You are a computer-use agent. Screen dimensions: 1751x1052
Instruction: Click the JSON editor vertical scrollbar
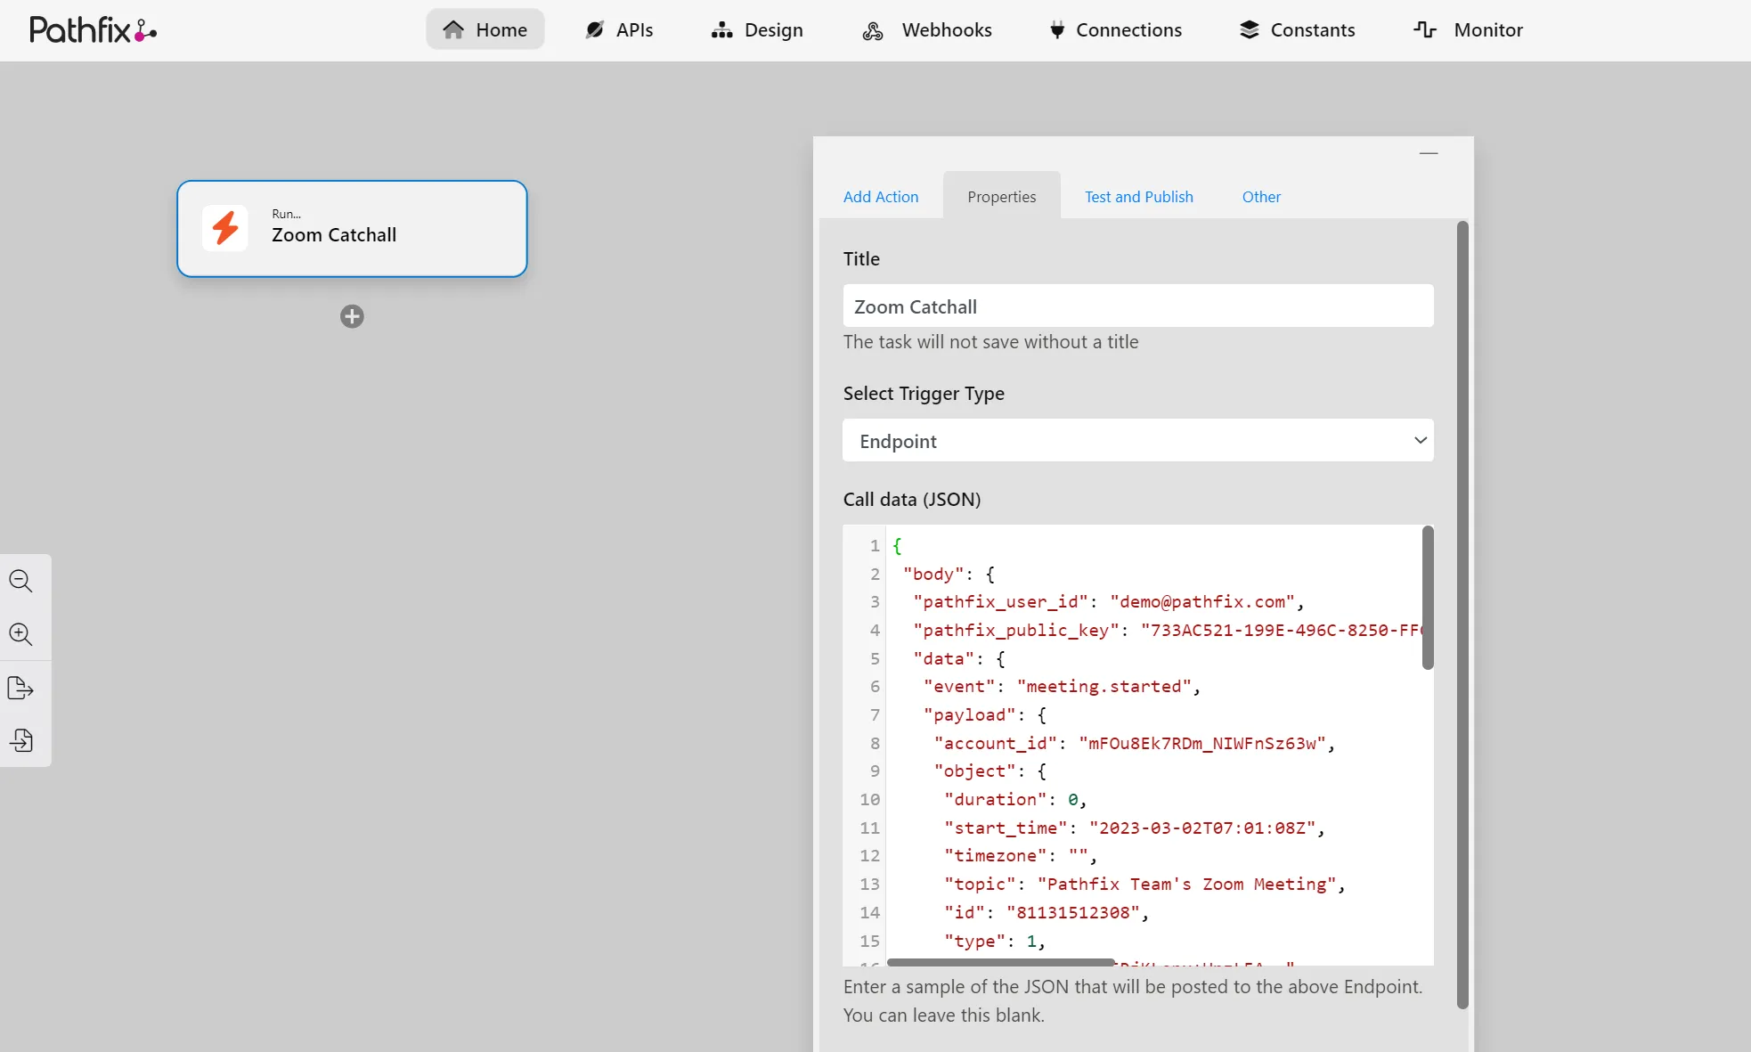click(x=1428, y=598)
